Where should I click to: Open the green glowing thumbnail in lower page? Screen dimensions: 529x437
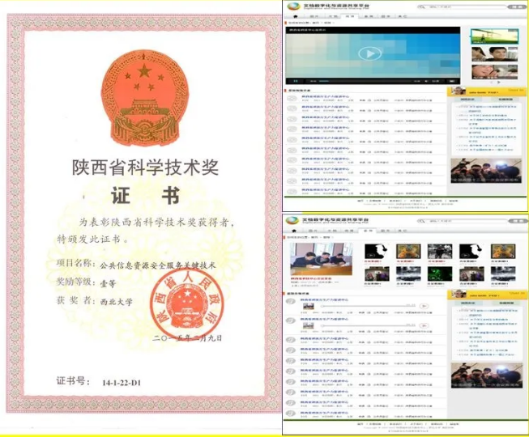tap(440, 274)
